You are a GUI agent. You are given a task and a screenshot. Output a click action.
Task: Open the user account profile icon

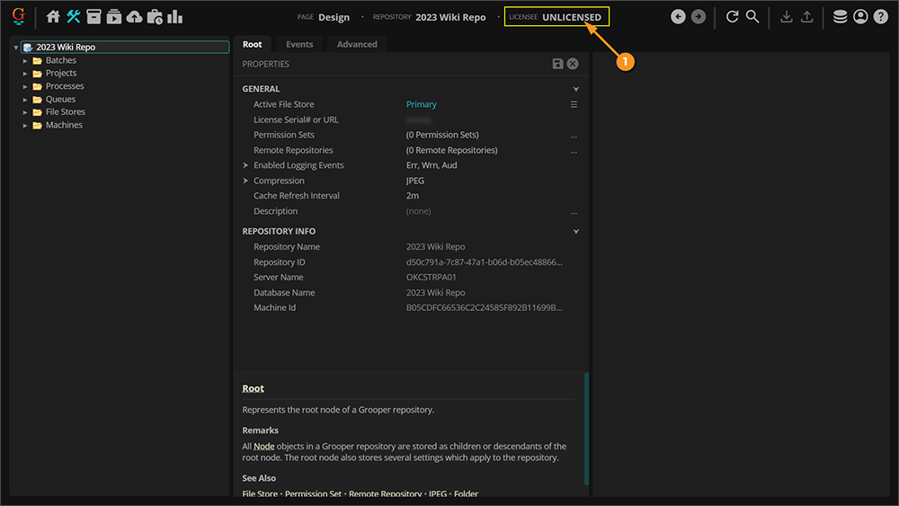pyautogui.click(x=860, y=16)
